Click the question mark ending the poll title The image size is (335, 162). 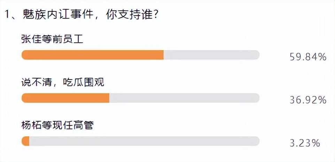tap(155, 15)
